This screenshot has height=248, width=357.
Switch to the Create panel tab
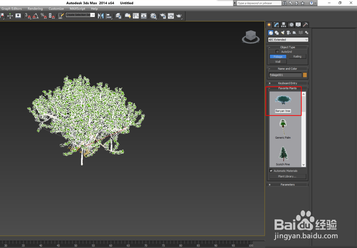pos(269,25)
